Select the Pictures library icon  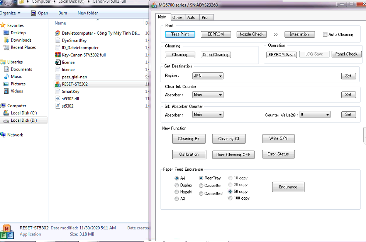[6, 84]
